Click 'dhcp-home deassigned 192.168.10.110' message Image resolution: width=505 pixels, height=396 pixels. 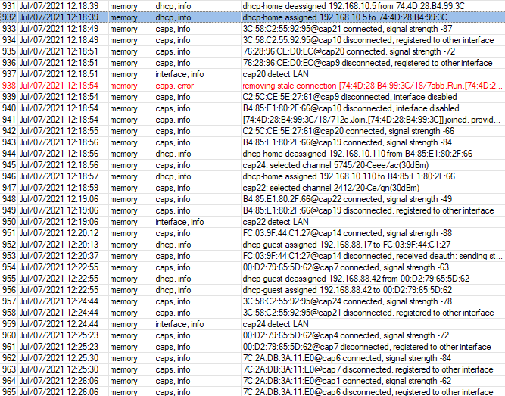(x=357, y=154)
